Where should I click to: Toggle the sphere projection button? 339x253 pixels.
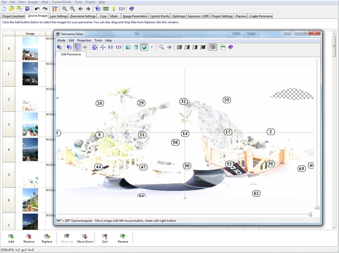pos(144,47)
